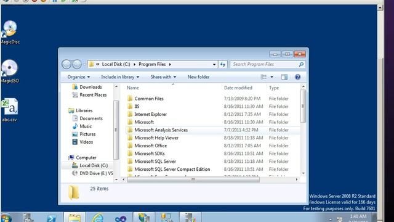Launch PowerShell from the taskbar
This screenshot has height=222, width=394.
click(51, 218)
